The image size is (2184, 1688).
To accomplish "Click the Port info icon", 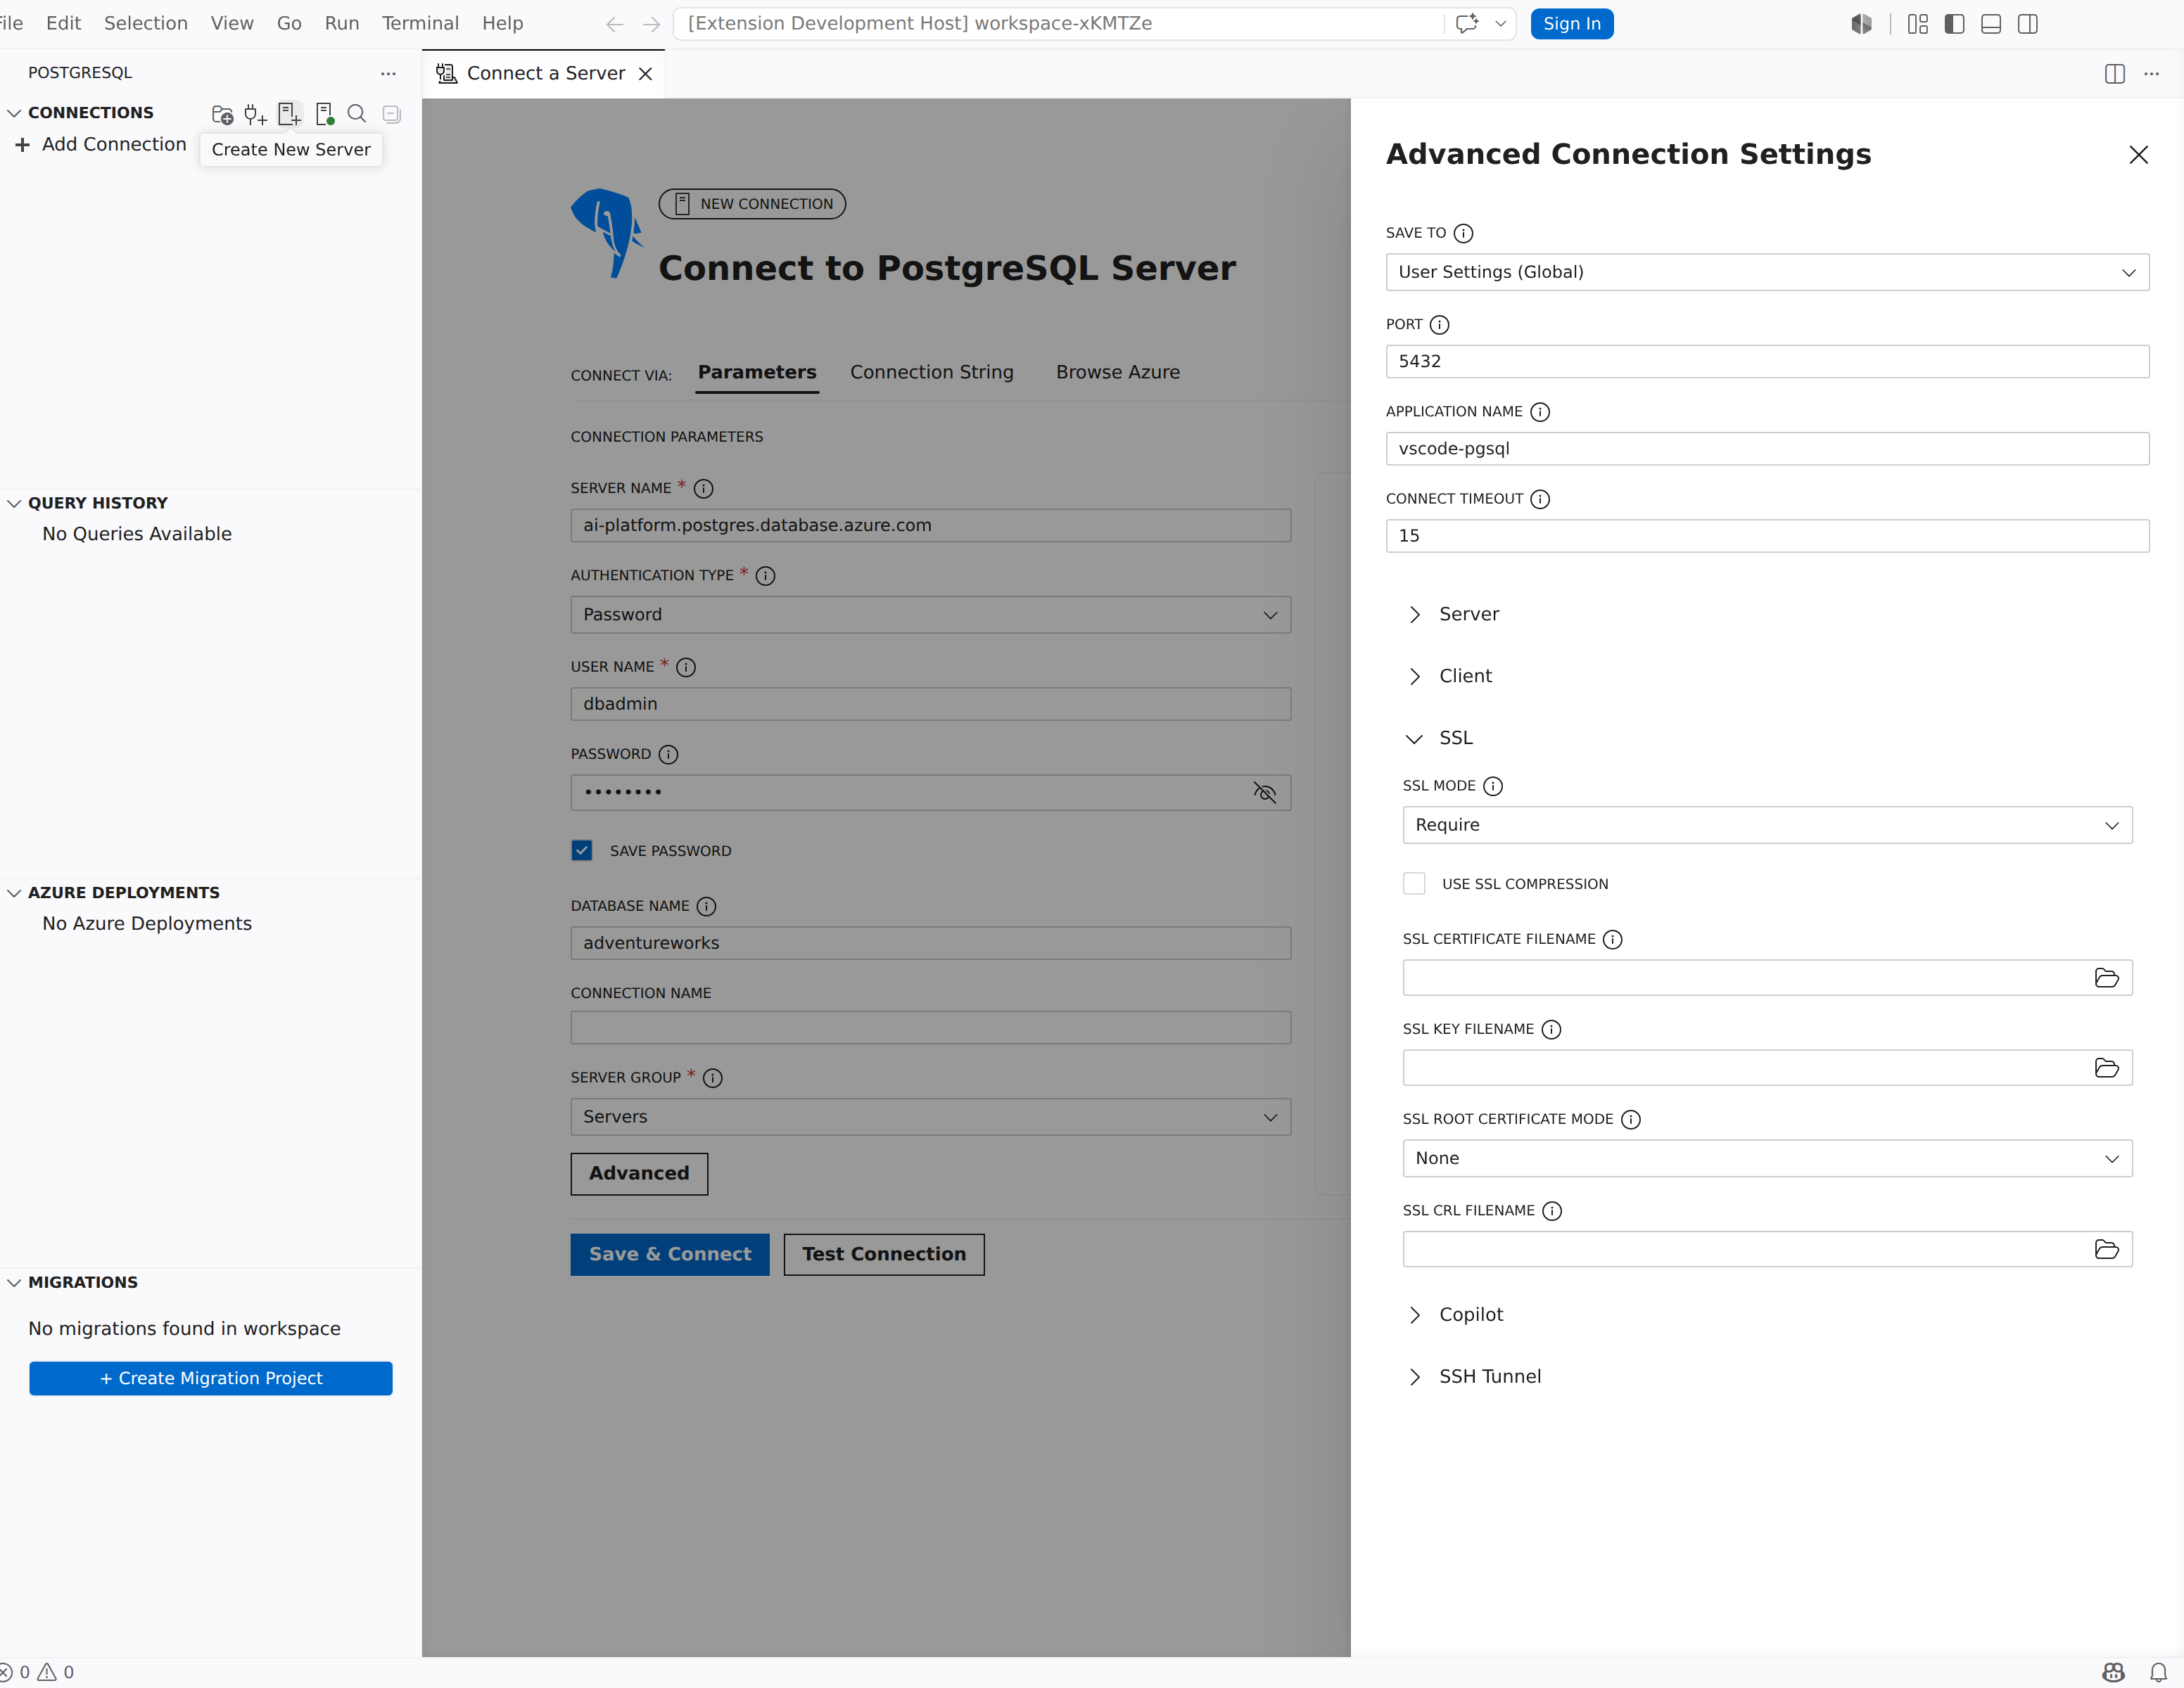I will [x=1439, y=325].
